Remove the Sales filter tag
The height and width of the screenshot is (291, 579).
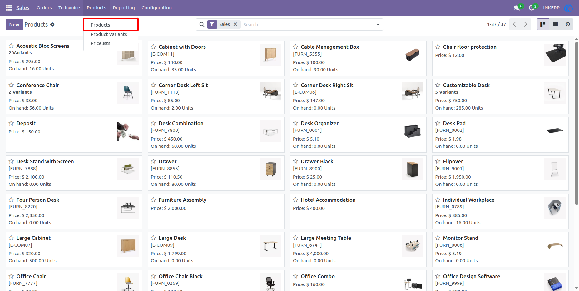pos(235,24)
